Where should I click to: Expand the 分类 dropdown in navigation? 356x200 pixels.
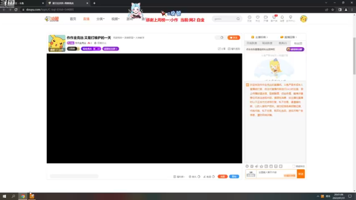point(101,19)
